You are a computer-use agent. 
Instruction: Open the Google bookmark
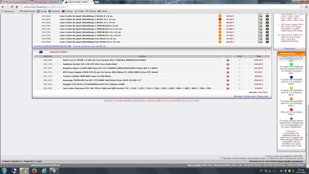click(42, 11)
